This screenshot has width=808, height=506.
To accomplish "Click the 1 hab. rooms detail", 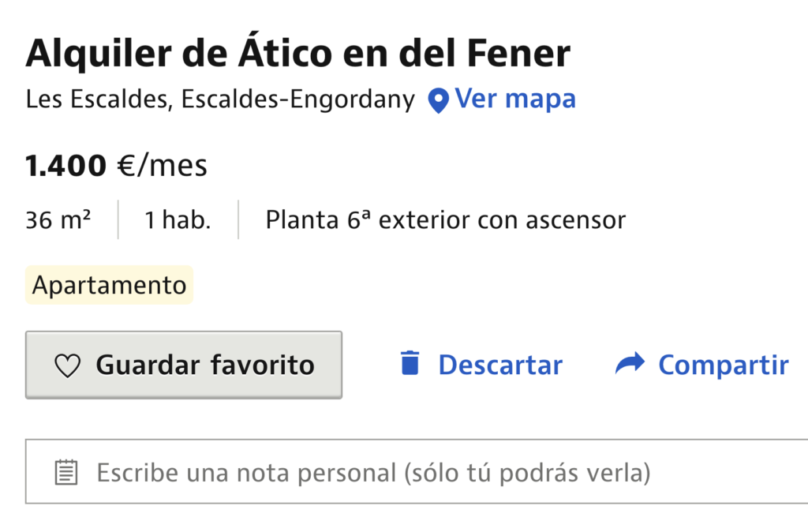I will point(178,219).
